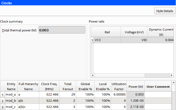The image size is (176, 110).
Task: Select the mod_a entity cell
Action: tap(11, 94)
